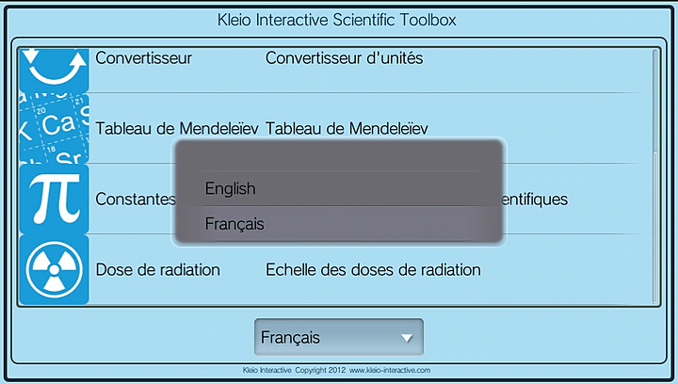This screenshot has height=384, width=678.
Task: Select the Dose de radiation entry
Action: click(x=157, y=270)
